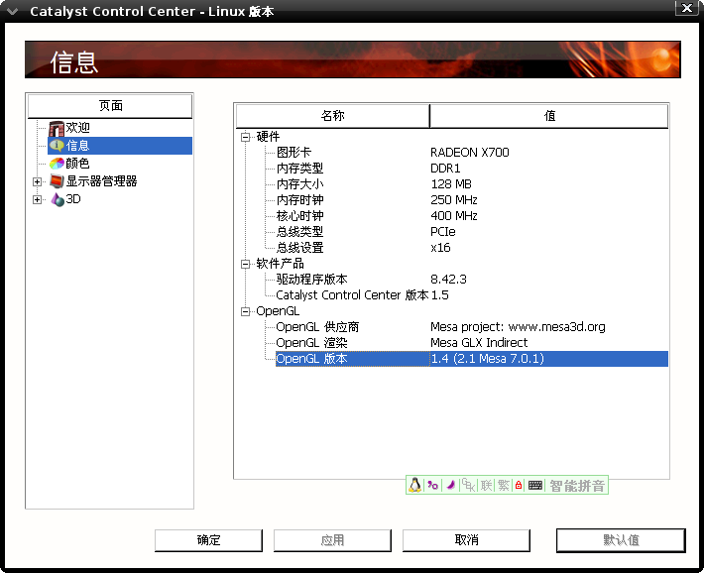The width and height of the screenshot is (704, 573).
Task: Click the 8.42.3 driver version value
Action: 448,280
